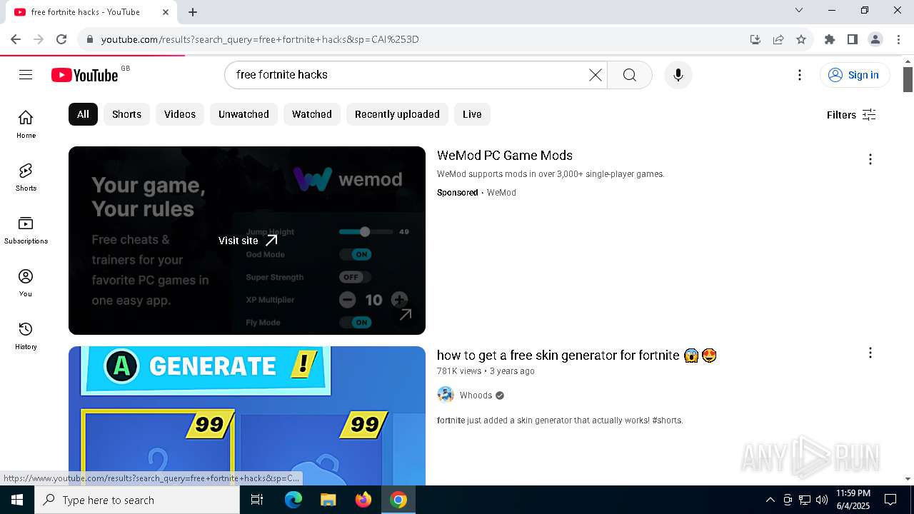Viewport: 914px width, 514px height.
Task: Open the Chrome three-dot menu
Action: coord(898,39)
